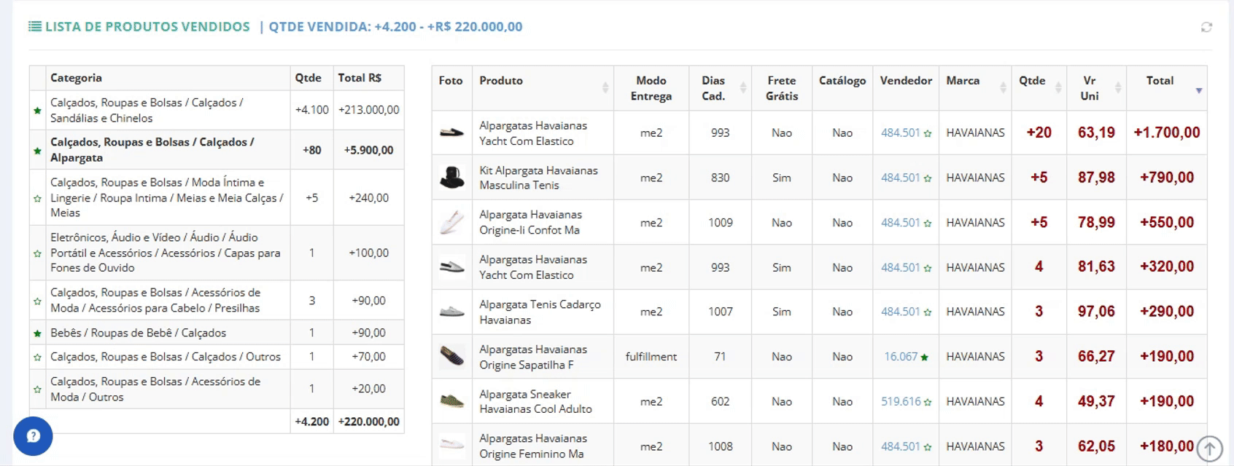1234x466 pixels.
Task: Open vendor link 16.067
Action: coord(901,357)
